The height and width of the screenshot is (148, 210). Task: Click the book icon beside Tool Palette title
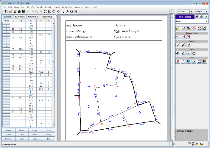click(x=197, y=17)
